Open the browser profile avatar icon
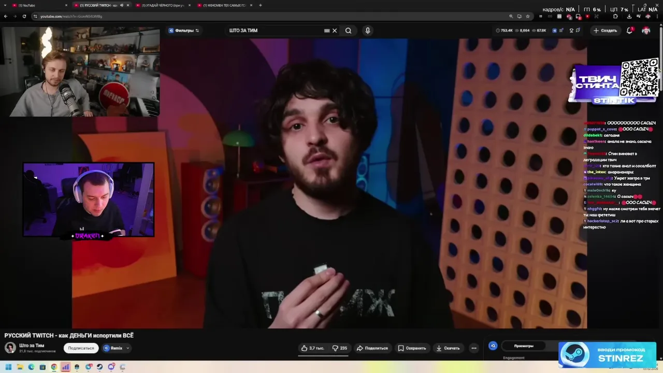The height and width of the screenshot is (373, 663). click(648, 16)
